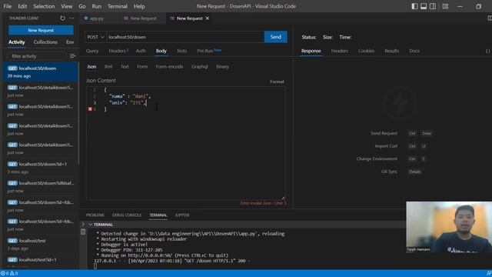Viewport: 492px width, 277px height.
Task: Toggle bottom panel layout icon
Action: 424,6
